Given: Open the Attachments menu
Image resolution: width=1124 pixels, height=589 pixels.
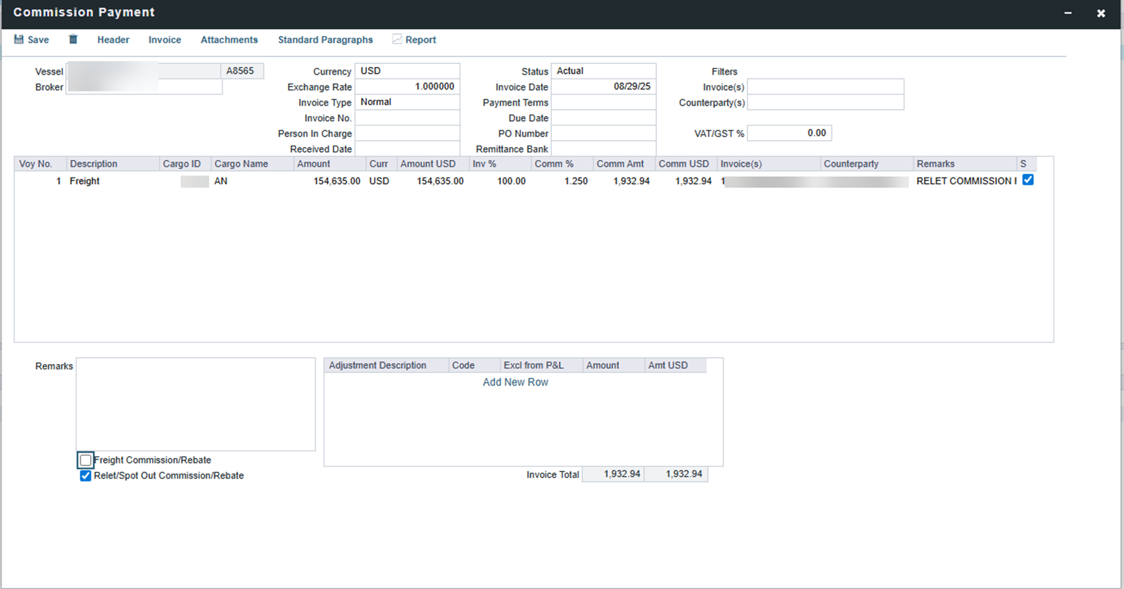Looking at the screenshot, I should [x=229, y=40].
